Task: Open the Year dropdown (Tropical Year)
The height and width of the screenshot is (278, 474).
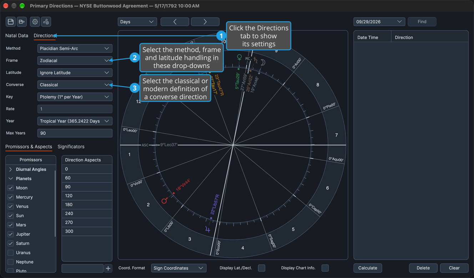Action: pos(75,121)
